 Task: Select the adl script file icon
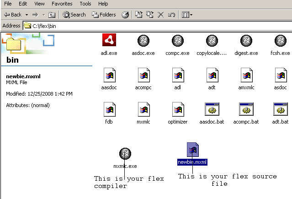[x=178, y=75]
